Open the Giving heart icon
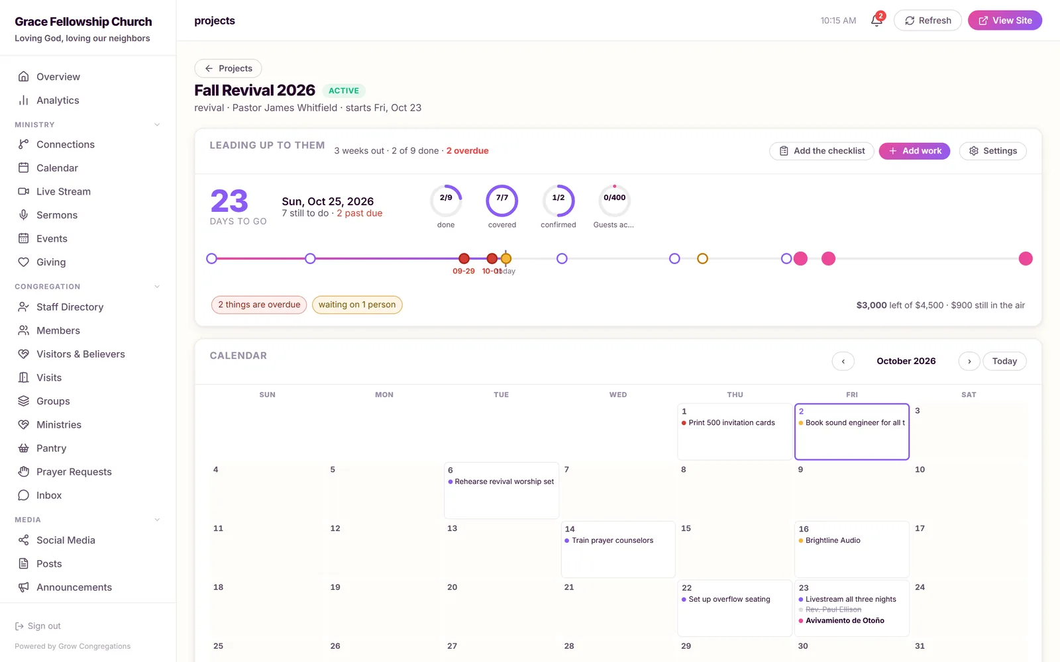Viewport: 1060px width, 662px height. [x=24, y=262]
